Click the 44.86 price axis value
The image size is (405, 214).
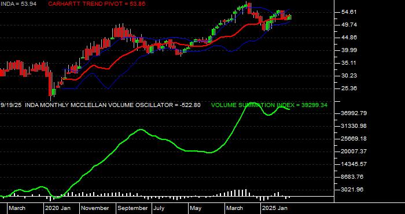click(x=349, y=38)
